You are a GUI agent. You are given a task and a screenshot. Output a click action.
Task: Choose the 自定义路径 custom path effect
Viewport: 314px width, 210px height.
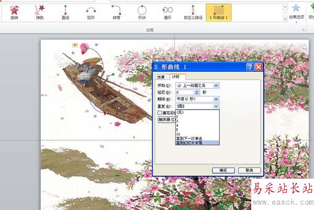193,13
